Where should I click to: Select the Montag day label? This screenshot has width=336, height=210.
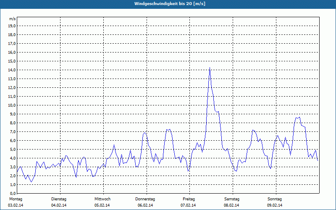point(15,199)
